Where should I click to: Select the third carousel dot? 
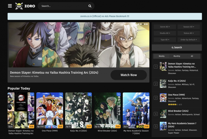(143, 24)
